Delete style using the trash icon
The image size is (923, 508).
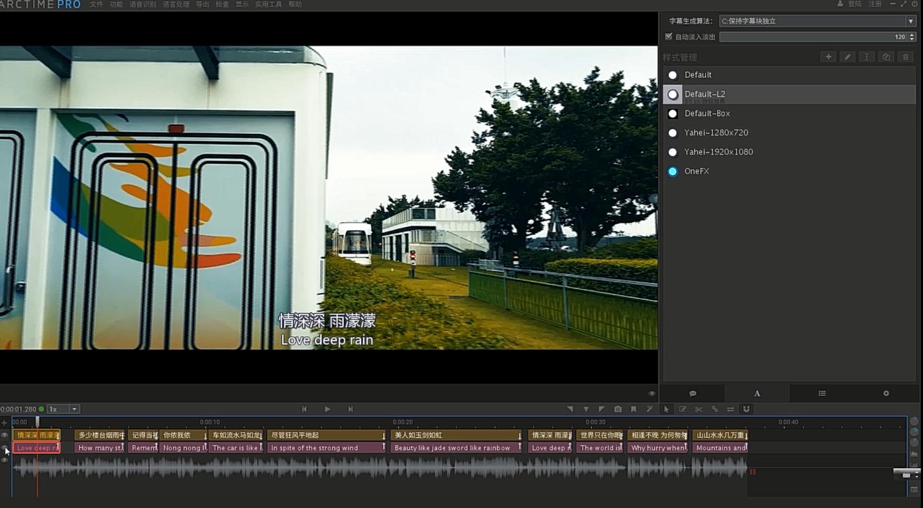(x=905, y=57)
